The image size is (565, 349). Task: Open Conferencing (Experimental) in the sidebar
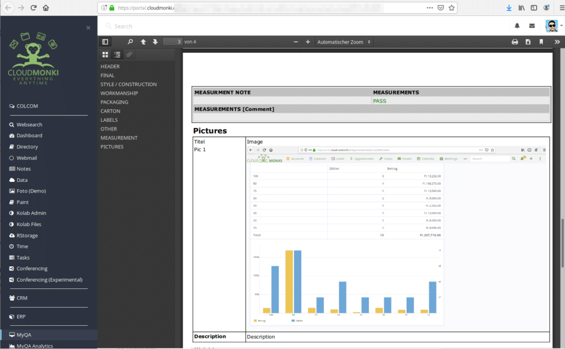[x=46, y=280]
